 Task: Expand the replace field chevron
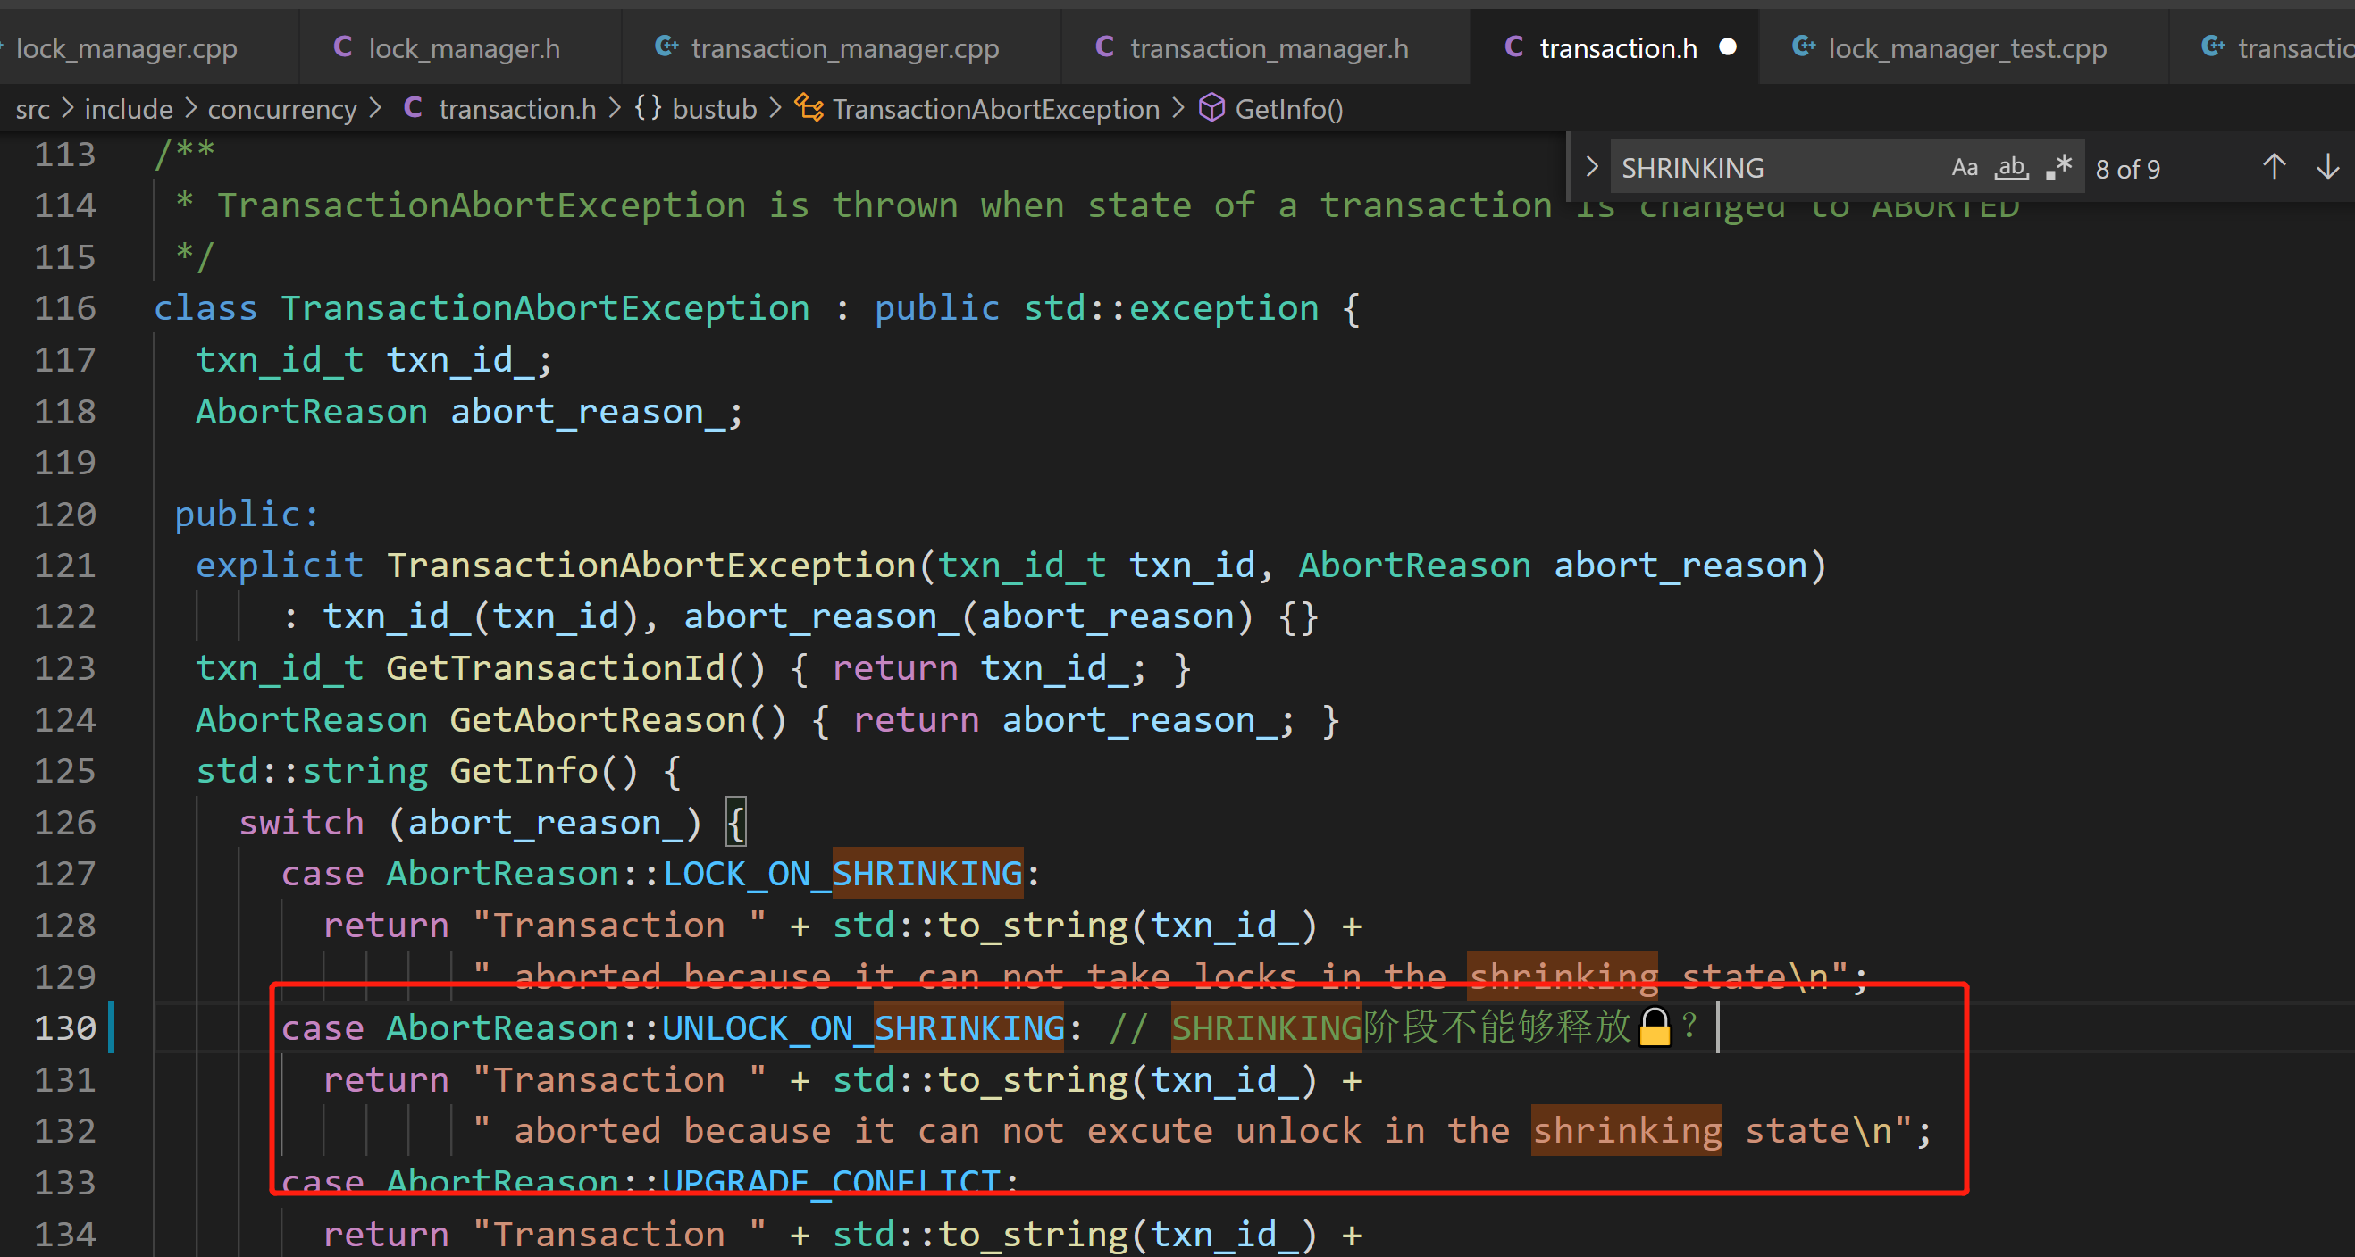pos(1592,167)
